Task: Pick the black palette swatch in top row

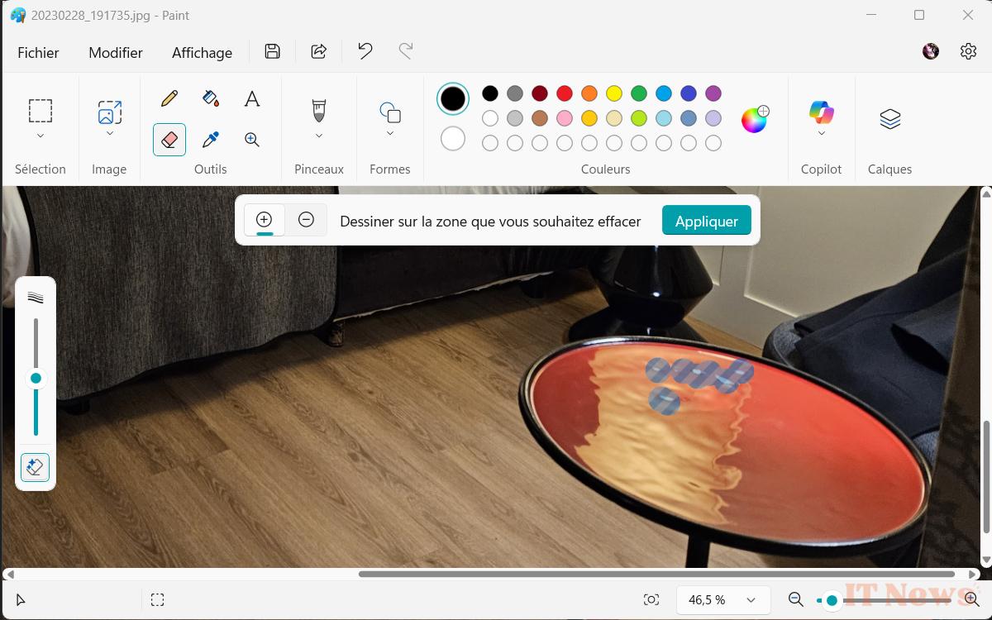Action: point(490,93)
